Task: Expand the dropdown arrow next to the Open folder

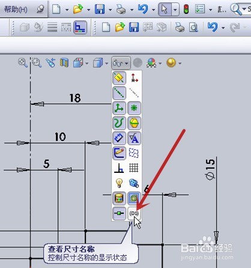Action: click(88, 10)
